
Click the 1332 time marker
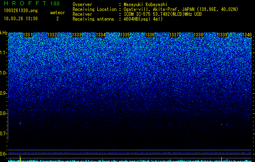pyautogui.click(x=52, y=35)
